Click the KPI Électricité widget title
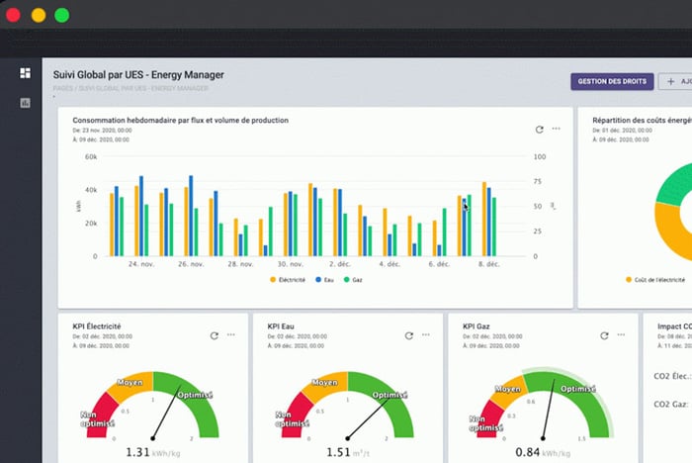 coord(97,326)
